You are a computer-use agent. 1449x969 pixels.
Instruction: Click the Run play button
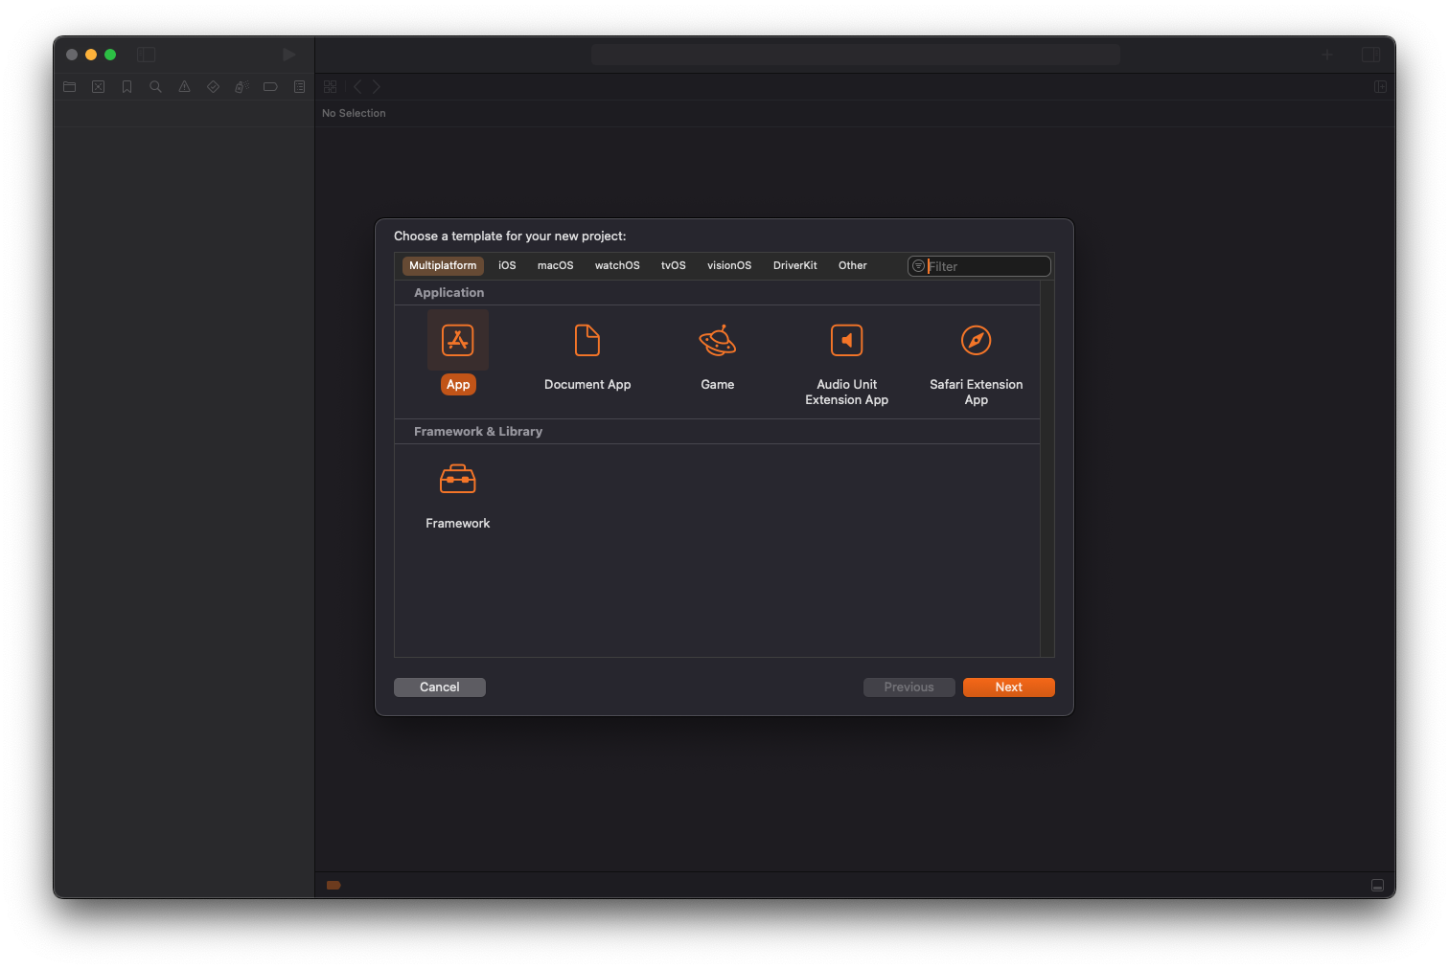[288, 55]
